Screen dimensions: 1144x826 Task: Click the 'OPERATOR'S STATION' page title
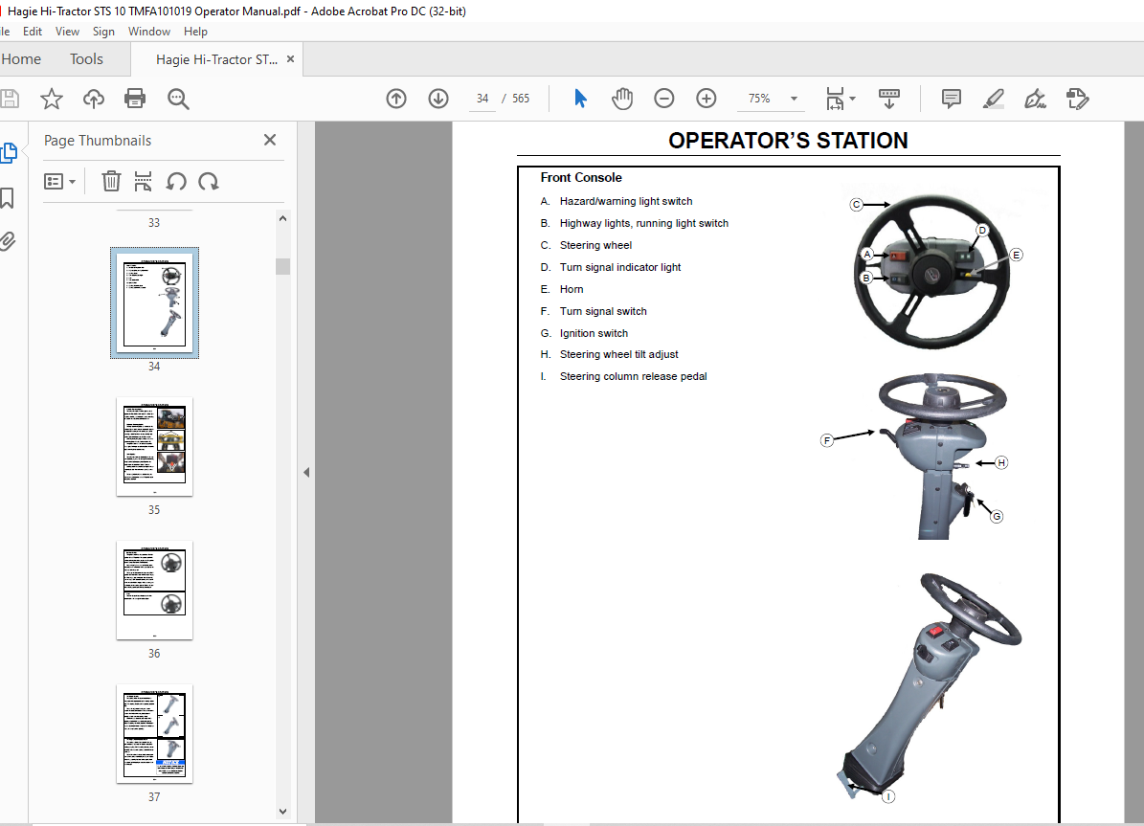click(788, 141)
